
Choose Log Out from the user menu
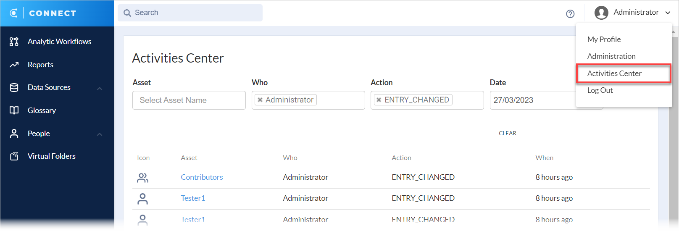(600, 90)
